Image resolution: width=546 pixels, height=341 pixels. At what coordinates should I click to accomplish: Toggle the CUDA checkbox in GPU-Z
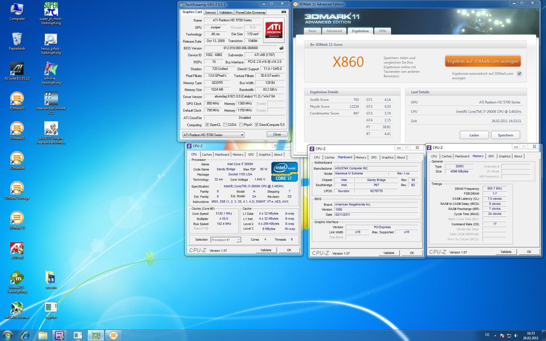[225, 125]
